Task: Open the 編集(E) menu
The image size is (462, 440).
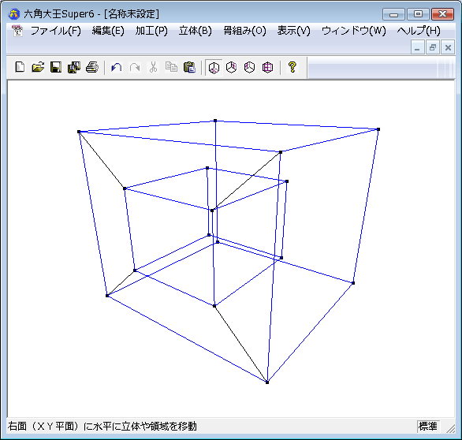Action: [x=108, y=31]
